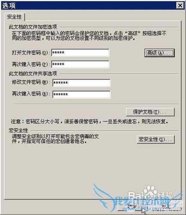Close the 选项 dialog with X button
The height and width of the screenshot is (215, 186).
[180, 6]
